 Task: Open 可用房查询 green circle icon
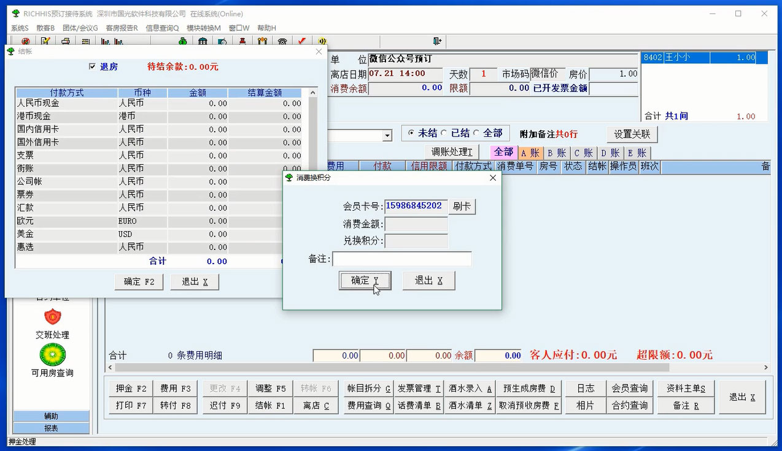point(53,355)
